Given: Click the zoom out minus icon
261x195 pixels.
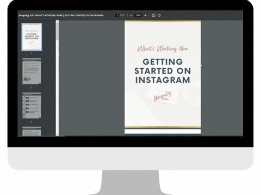Looking at the screenshot, I should pyautogui.click(x=131, y=15).
